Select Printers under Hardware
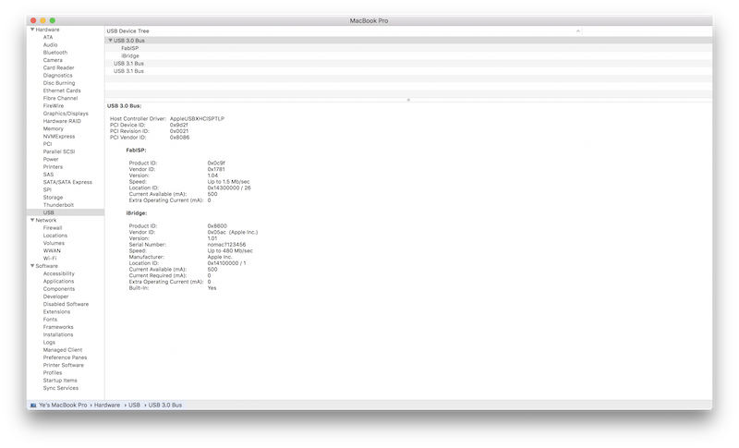Viewport: 739px width, 448px height. pyautogui.click(x=53, y=167)
